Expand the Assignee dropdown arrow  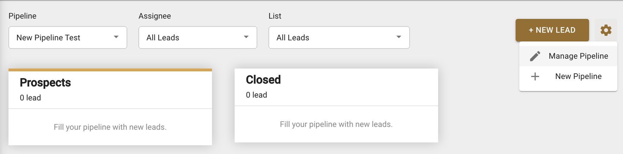coord(246,37)
